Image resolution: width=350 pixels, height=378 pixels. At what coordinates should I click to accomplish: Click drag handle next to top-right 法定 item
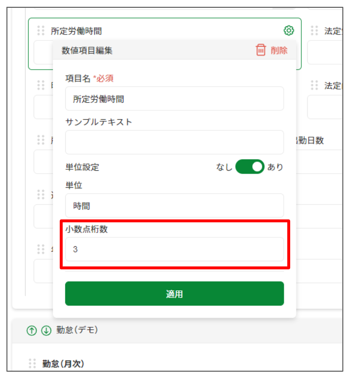click(x=314, y=31)
